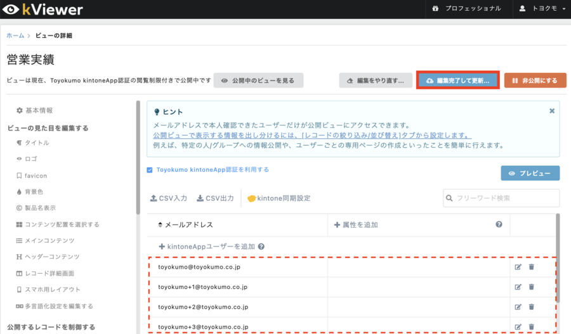Follow the レコードの絞り込み hint link
This screenshot has height=334, width=571.
click(x=312, y=136)
